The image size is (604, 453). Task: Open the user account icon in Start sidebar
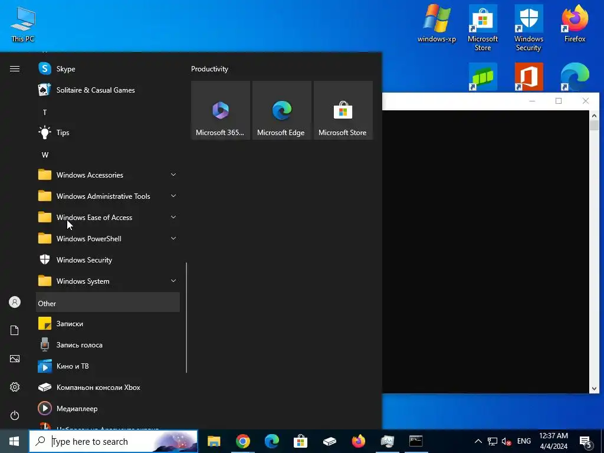[x=15, y=302]
